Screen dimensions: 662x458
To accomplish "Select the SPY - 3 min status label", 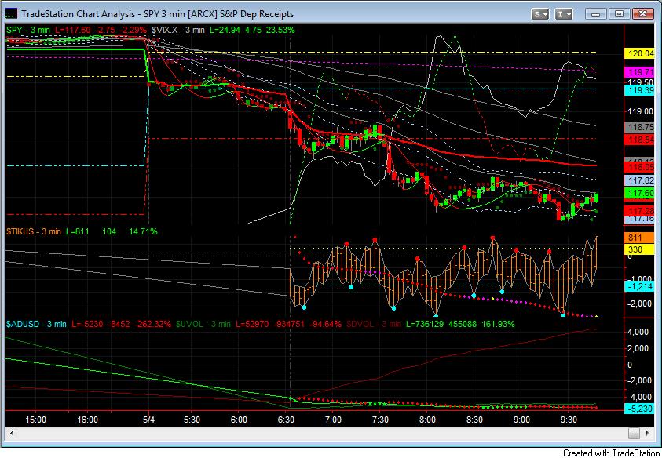I will 27,30.
